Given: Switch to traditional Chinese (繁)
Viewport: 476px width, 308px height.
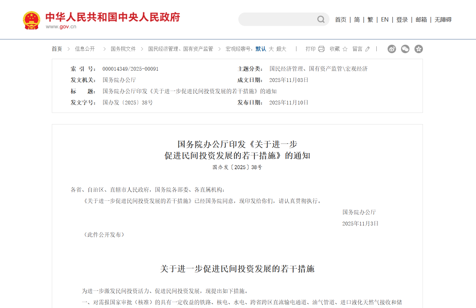Looking at the screenshot, I should (370, 20).
